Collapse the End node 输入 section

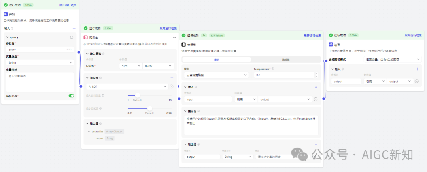tap(332, 69)
